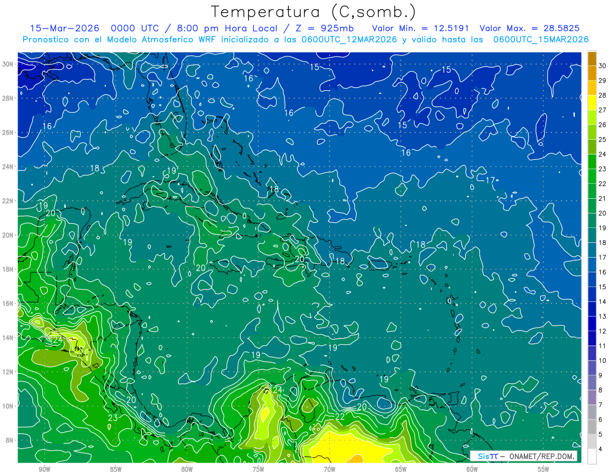Click the "75W" longitude label
616x476 pixels.
[x=258, y=469]
